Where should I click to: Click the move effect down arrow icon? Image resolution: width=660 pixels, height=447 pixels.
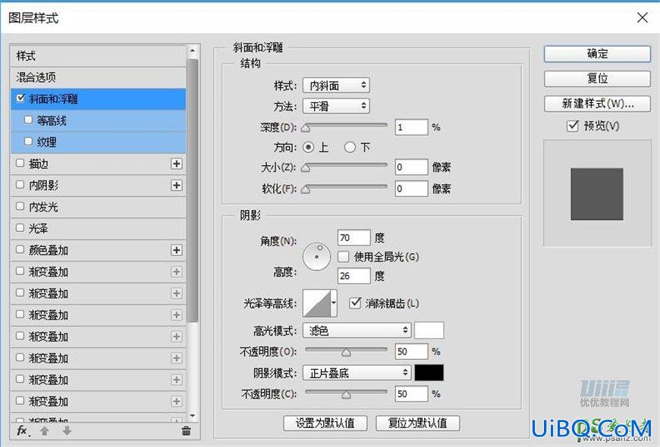[x=67, y=431]
